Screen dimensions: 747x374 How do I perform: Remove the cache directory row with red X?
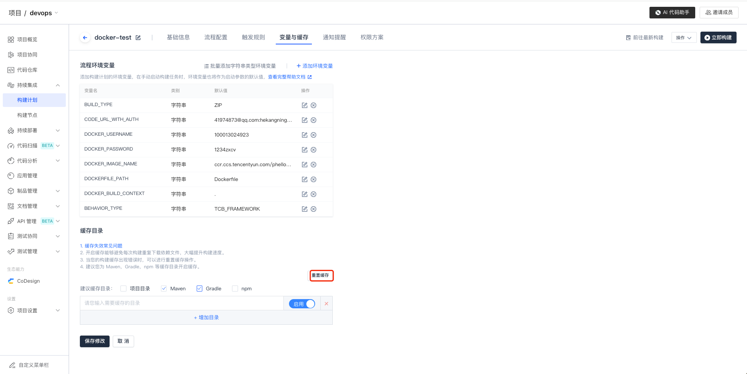pyautogui.click(x=326, y=304)
